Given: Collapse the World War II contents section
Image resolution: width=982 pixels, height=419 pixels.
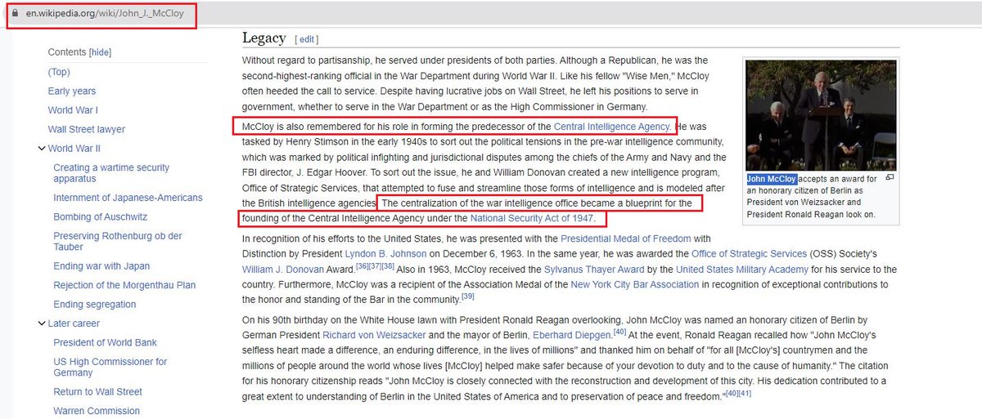Looking at the screenshot, I should click(x=41, y=149).
